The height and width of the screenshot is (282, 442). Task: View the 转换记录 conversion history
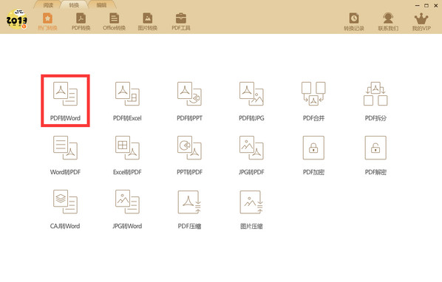pyautogui.click(x=354, y=21)
